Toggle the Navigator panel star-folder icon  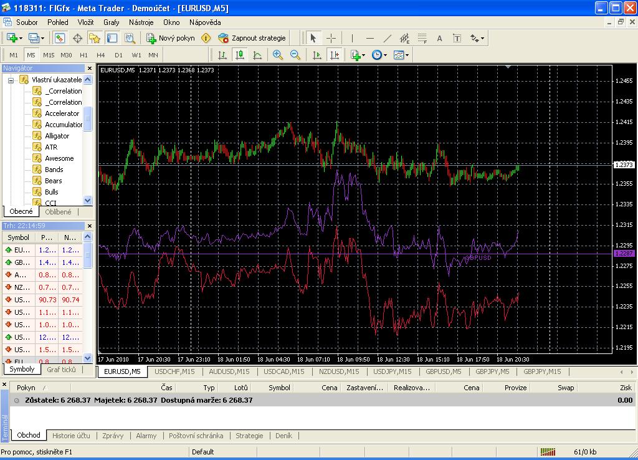click(95, 38)
